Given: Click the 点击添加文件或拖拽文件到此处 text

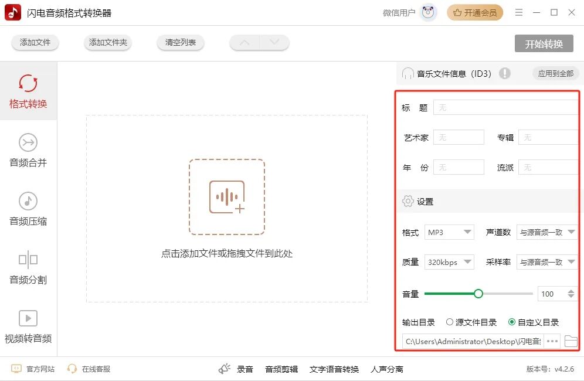Looking at the screenshot, I should coord(227,254).
